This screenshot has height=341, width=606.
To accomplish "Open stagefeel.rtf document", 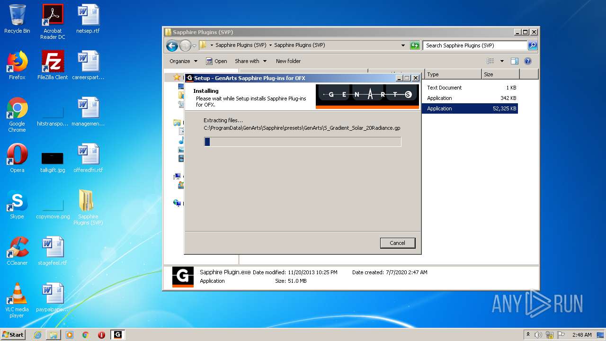I will click(53, 251).
